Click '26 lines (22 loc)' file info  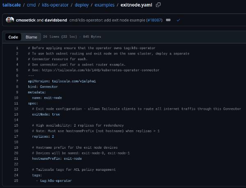[x=60, y=37]
